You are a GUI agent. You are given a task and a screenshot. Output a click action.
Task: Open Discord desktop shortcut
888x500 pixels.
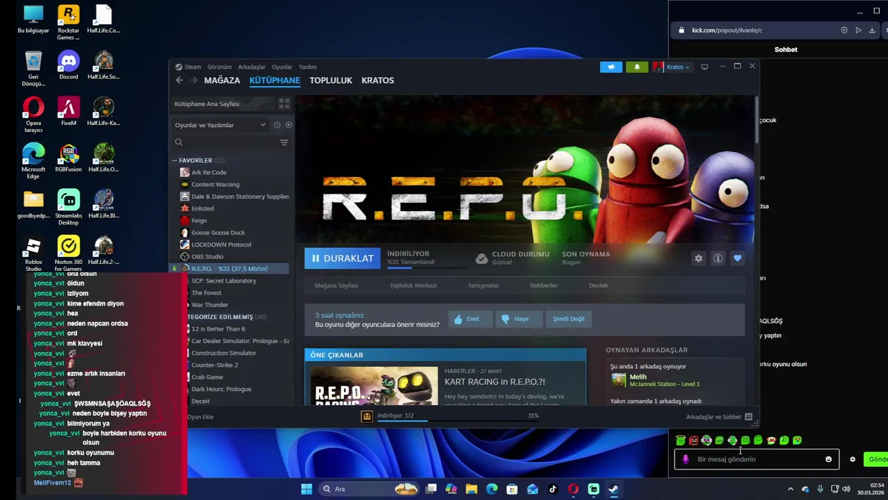(69, 66)
